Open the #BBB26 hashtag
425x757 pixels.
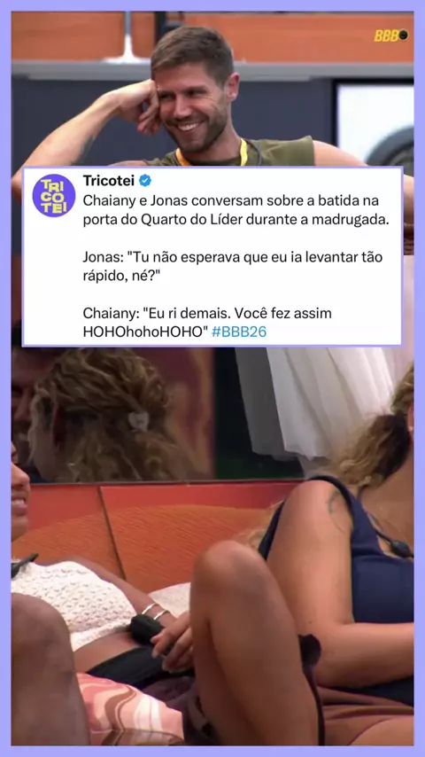(239, 332)
